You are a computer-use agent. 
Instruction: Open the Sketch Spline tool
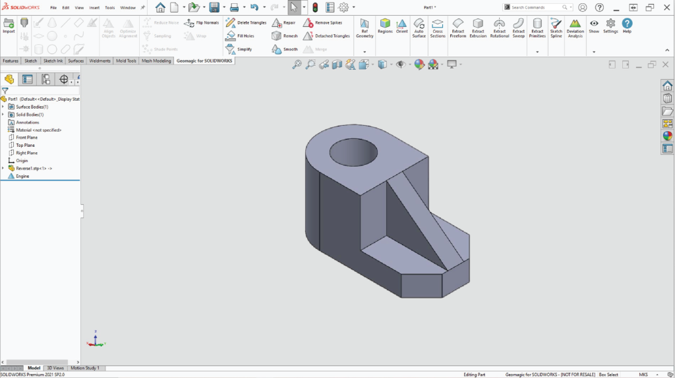(556, 28)
